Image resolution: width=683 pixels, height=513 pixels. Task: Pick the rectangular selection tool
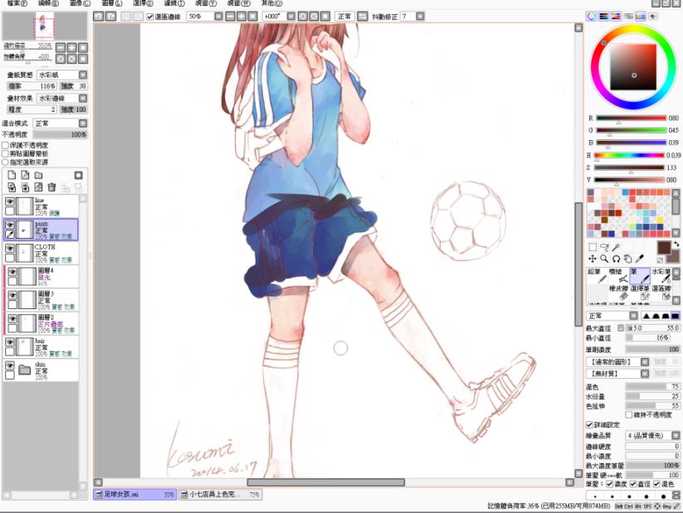[593, 247]
